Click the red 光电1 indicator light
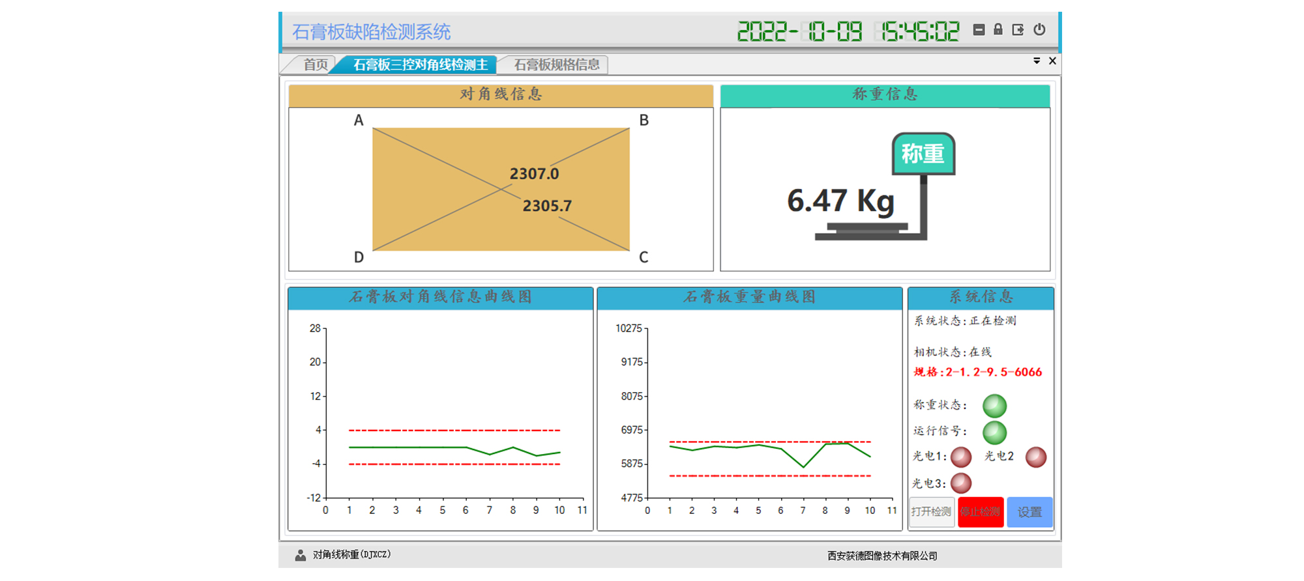The image size is (1304, 581). click(961, 457)
